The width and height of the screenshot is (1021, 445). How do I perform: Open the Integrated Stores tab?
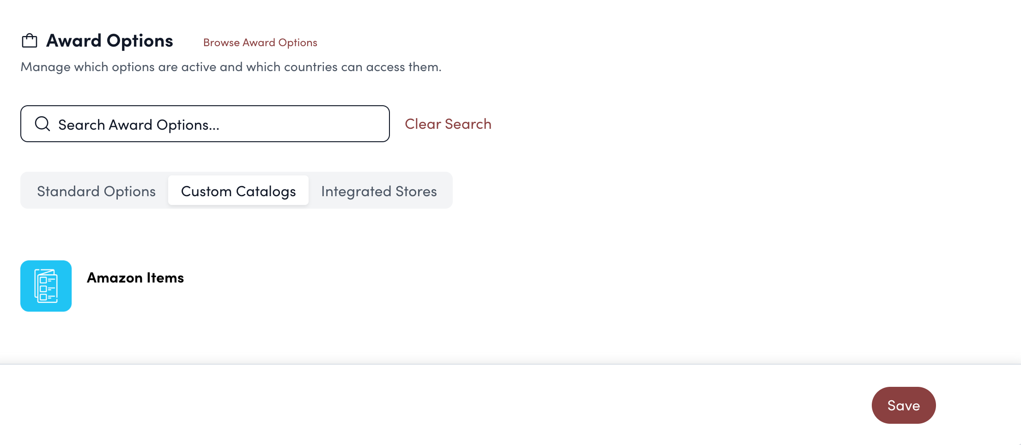pyautogui.click(x=379, y=191)
